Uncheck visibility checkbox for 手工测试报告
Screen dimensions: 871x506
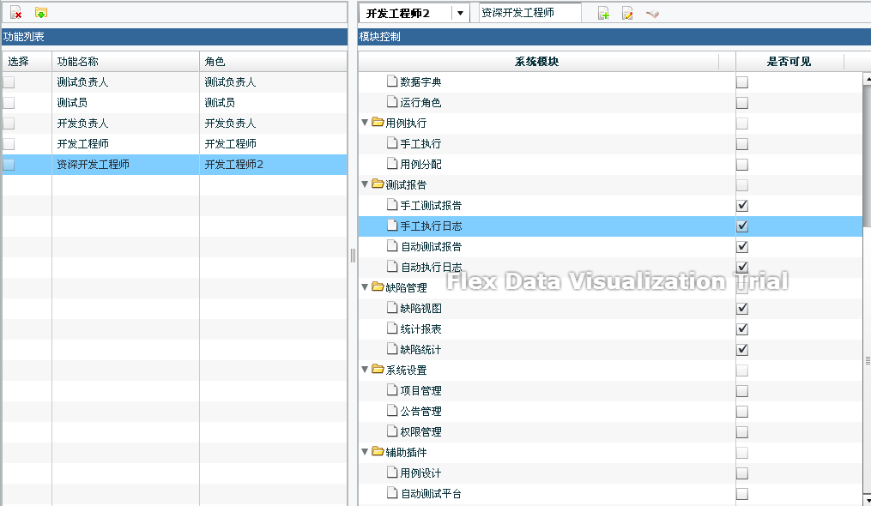pyautogui.click(x=742, y=206)
